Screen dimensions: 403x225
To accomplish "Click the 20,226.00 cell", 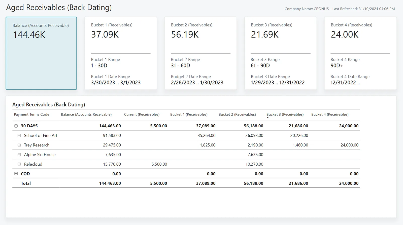I will pos(299,135).
